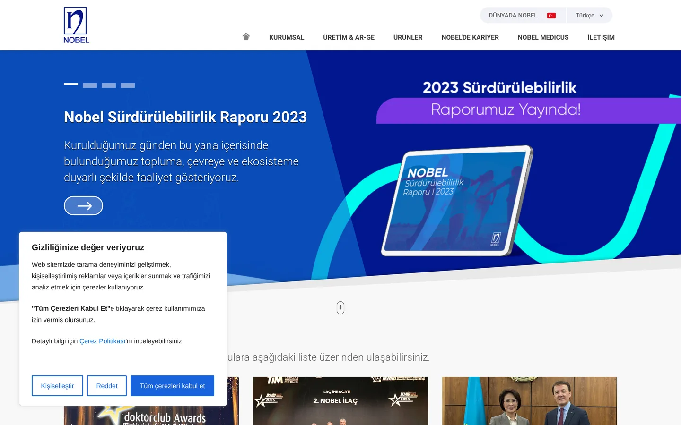The image size is (681, 425).
Task: Open the ÜRETİM & AR-GE menu
Action: [x=349, y=37]
